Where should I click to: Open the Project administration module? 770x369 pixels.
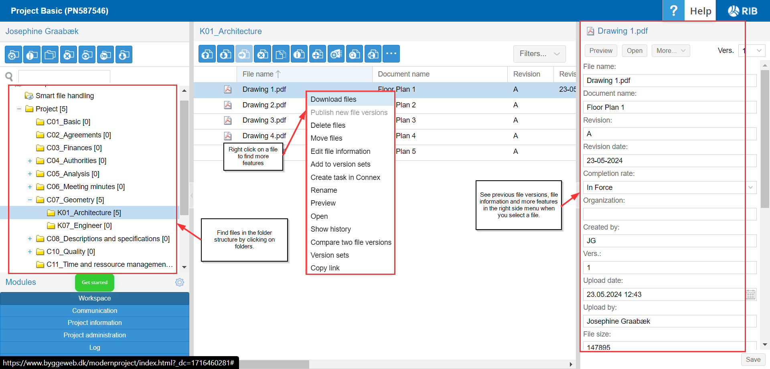point(95,335)
